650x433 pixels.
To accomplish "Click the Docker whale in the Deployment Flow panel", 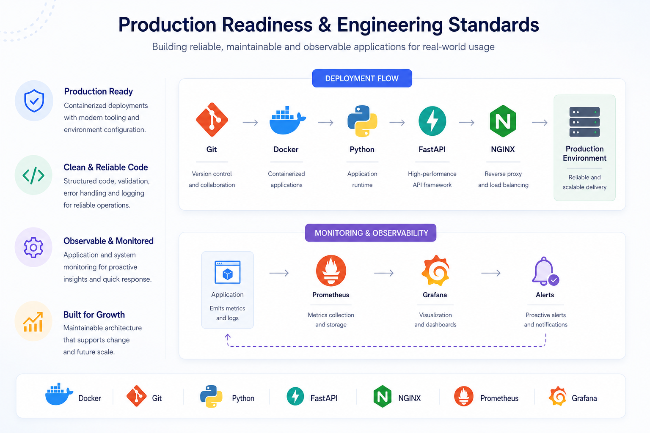I will [287, 121].
